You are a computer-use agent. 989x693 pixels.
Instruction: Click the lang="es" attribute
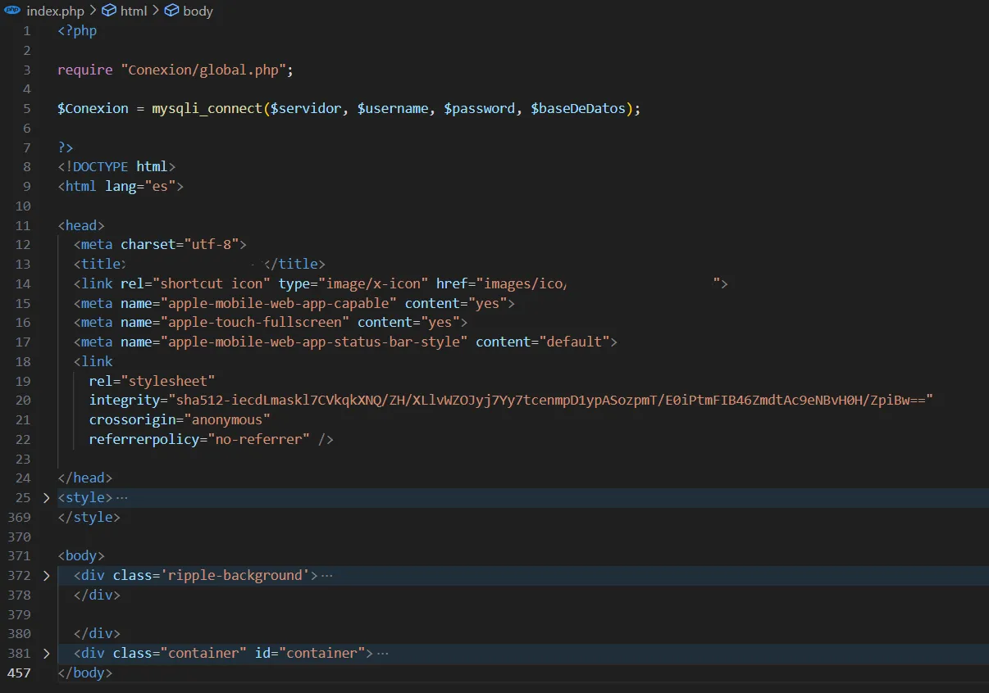[x=140, y=186]
